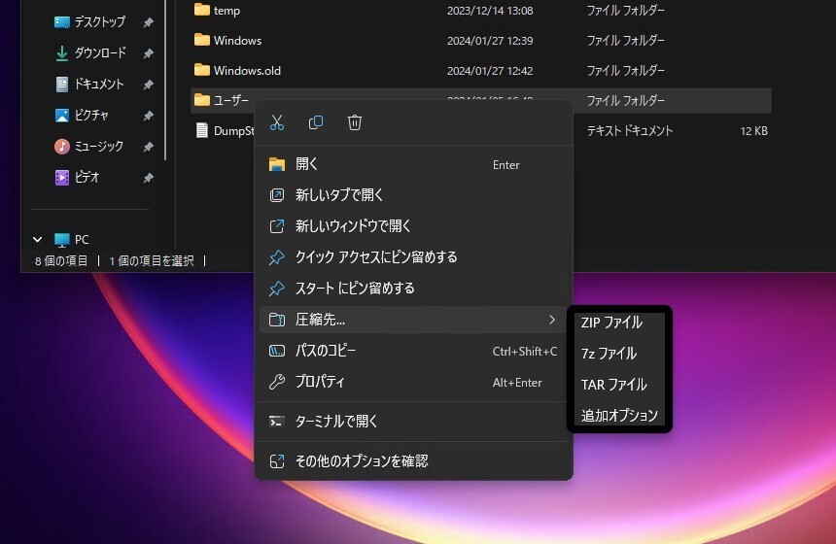The width and height of the screenshot is (836, 544).
Task: Open ダウンロード in the sidebar
Action: tap(99, 52)
